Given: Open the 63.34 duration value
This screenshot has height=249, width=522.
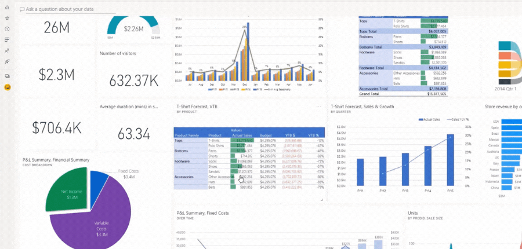Looking at the screenshot, I should (x=134, y=134).
